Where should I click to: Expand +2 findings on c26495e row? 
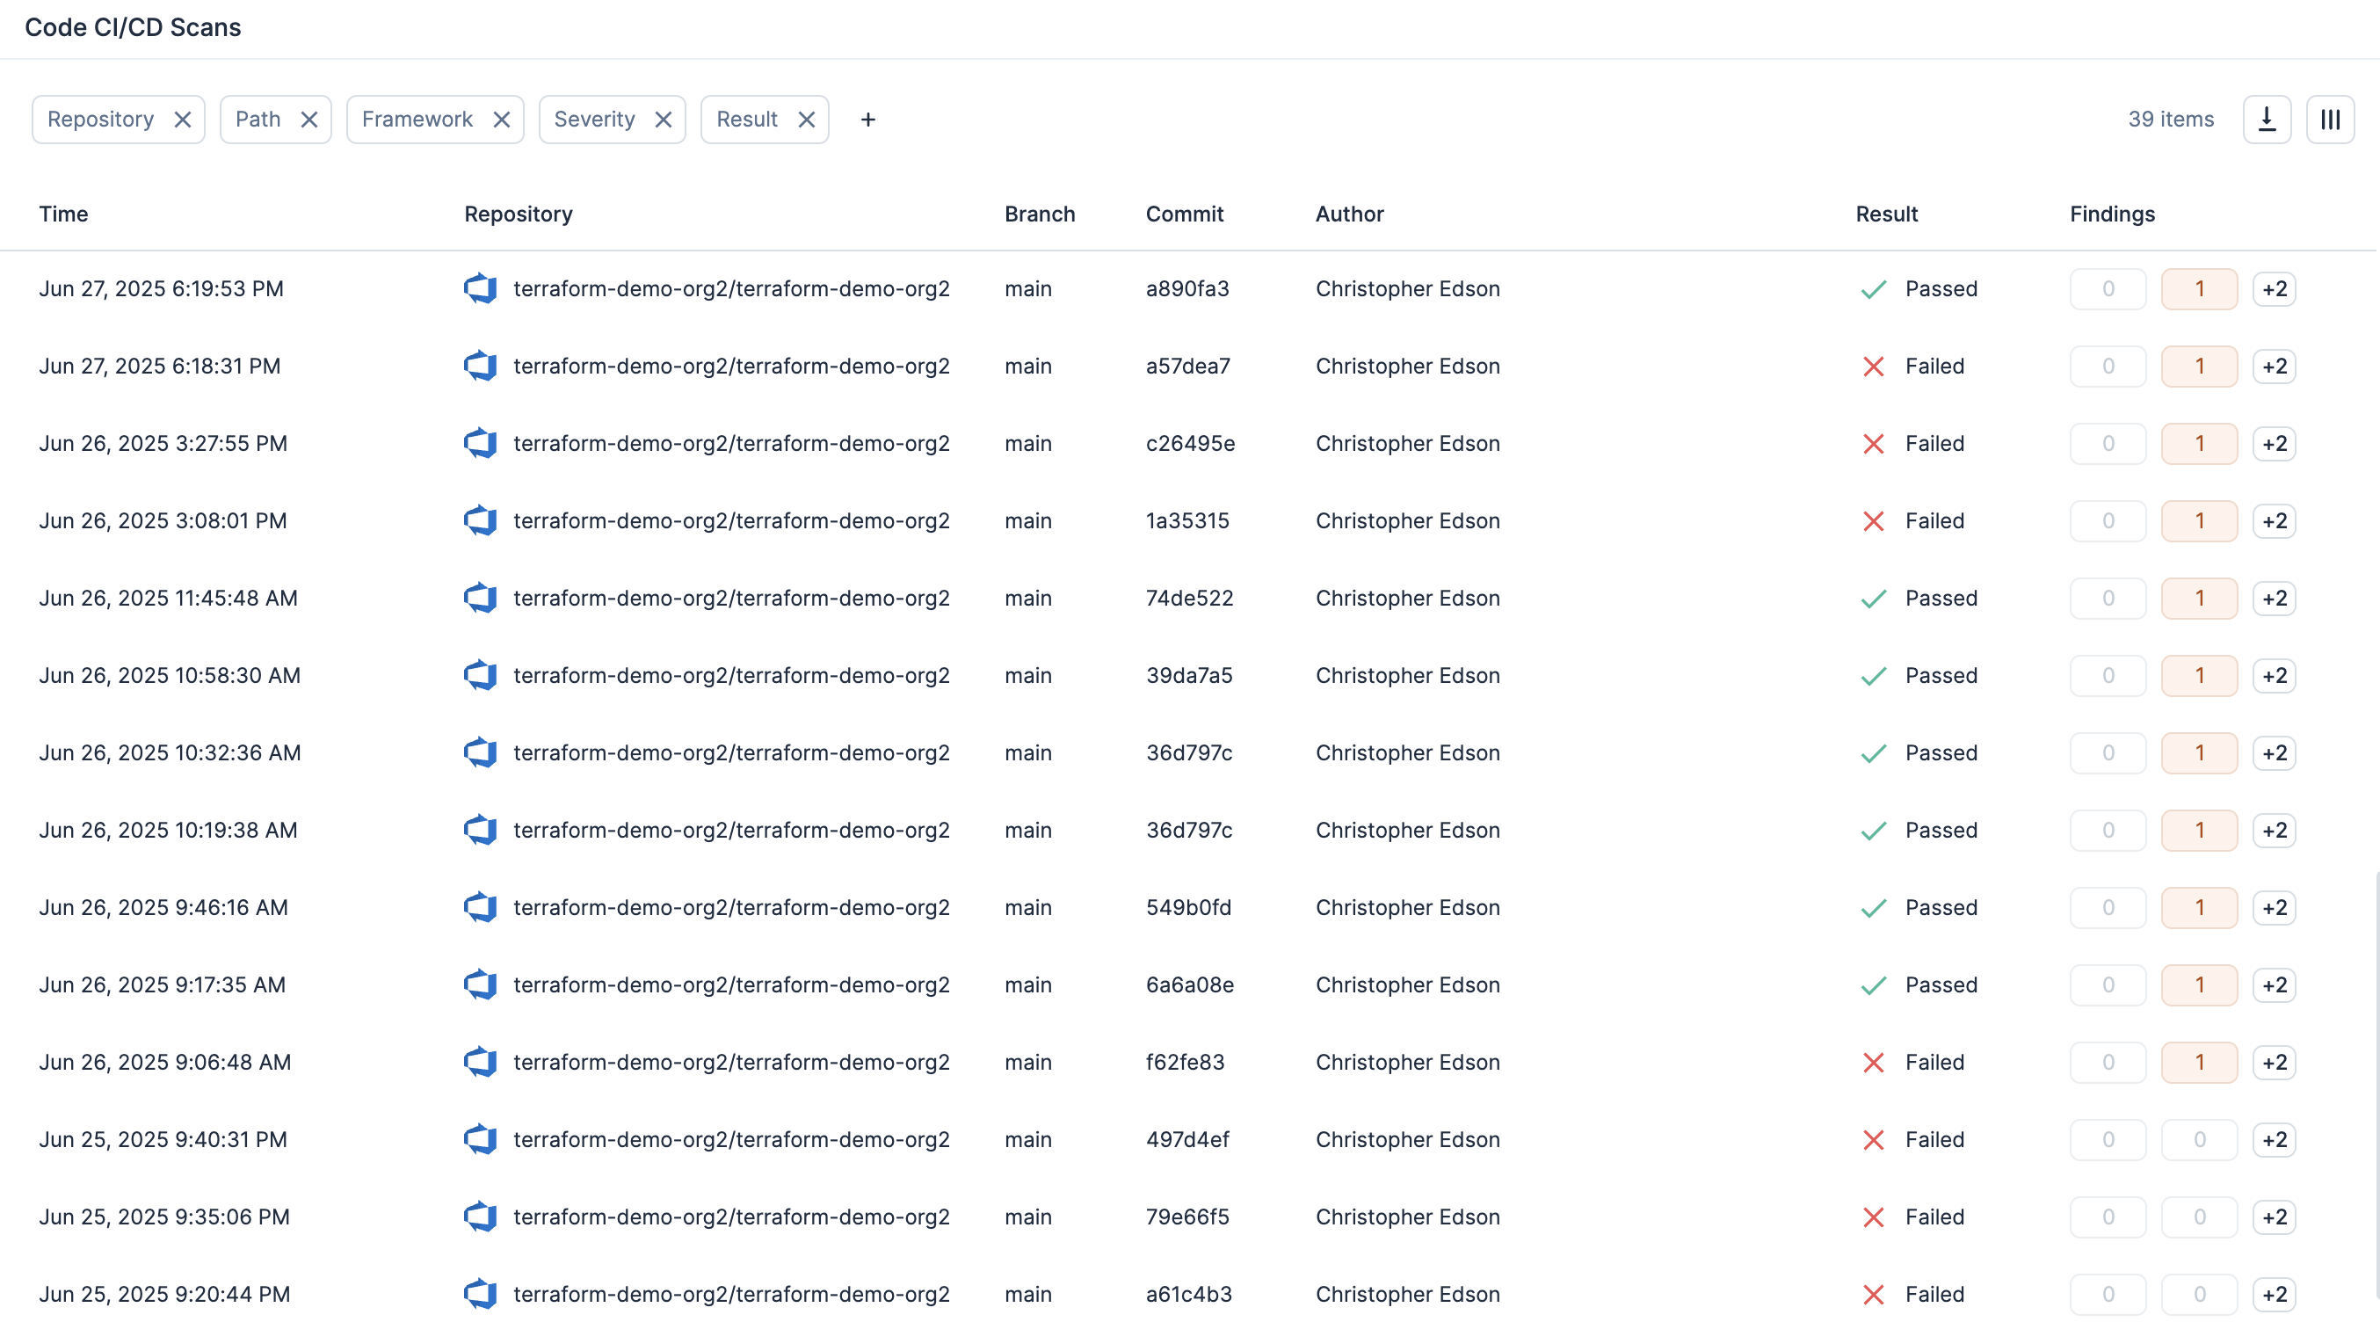[x=2274, y=443]
